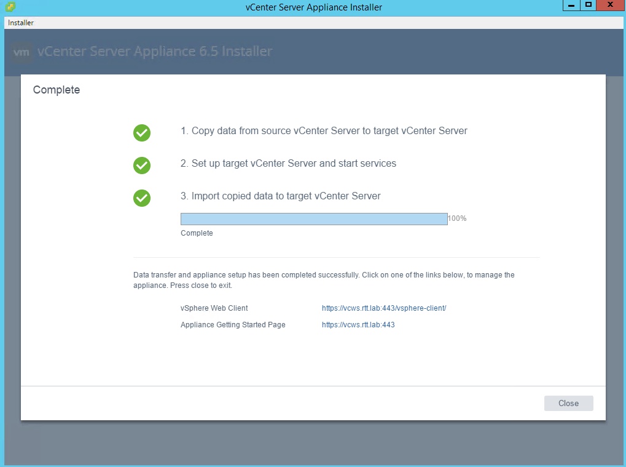Click the 'Set up target vCenter Server' step text
The height and width of the screenshot is (467, 626).
(x=288, y=164)
